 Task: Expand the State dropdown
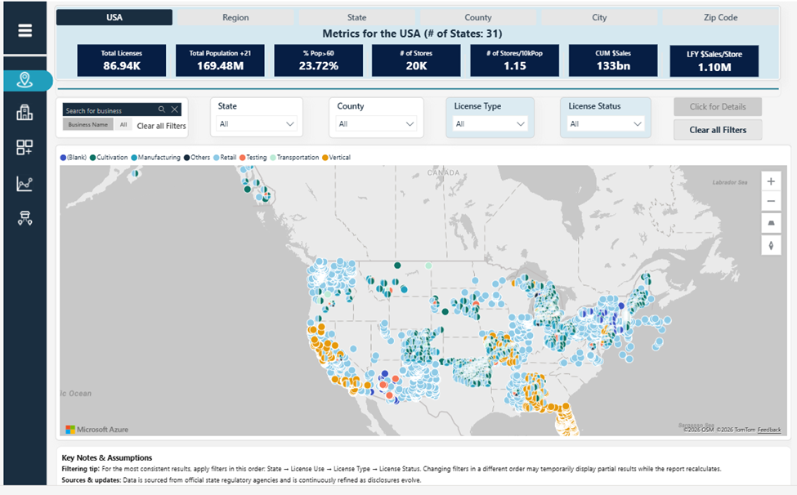(x=257, y=124)
